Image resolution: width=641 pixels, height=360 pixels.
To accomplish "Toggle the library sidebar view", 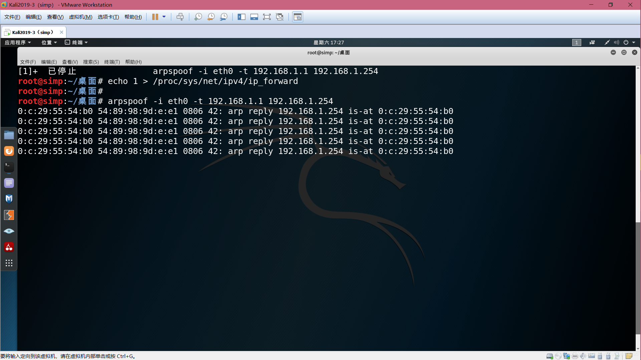I will click(x=241, y=17).
